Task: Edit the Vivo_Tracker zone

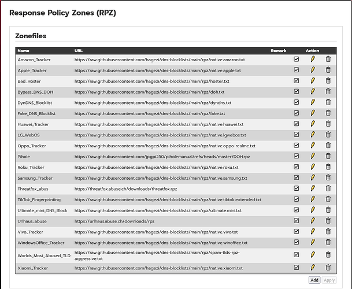Action: [313, 232]
